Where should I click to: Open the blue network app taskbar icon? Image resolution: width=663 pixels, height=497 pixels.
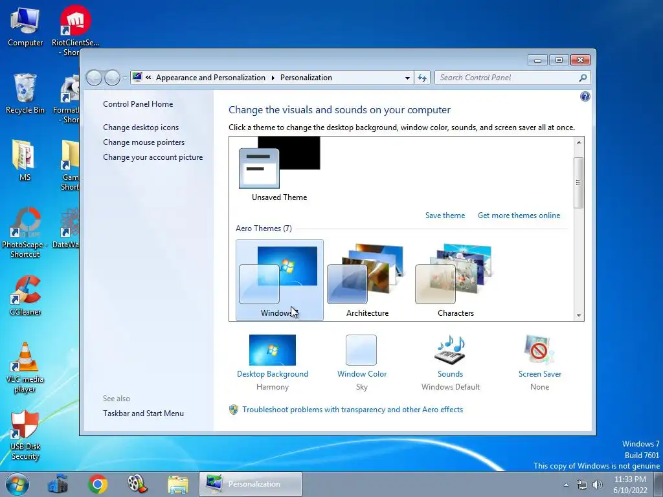click(x=58, y=484)
